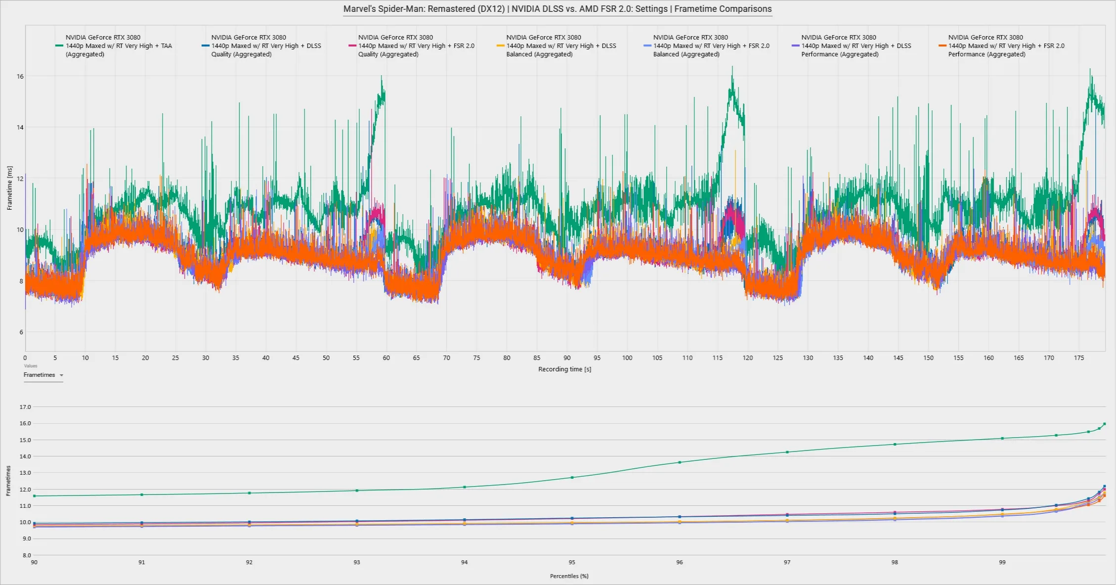Click the green TAA data point at percentile 99

(x=1002, y=438)
